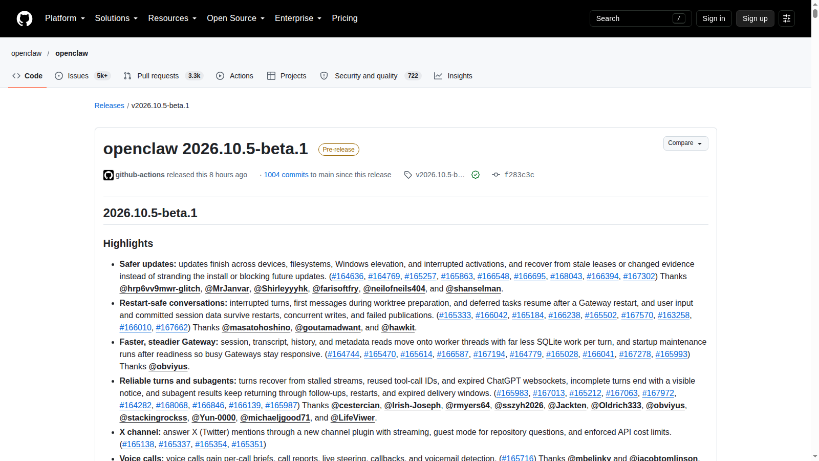Open the Insights tab
Screen dimensions: 819x461
pos(454,76)
